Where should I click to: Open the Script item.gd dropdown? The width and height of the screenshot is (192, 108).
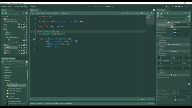189,100
